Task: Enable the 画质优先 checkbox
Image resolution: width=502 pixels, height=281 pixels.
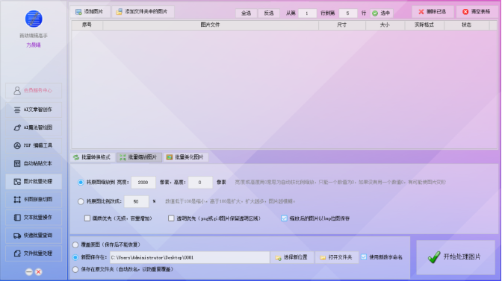Action: [x=87, y=218]
